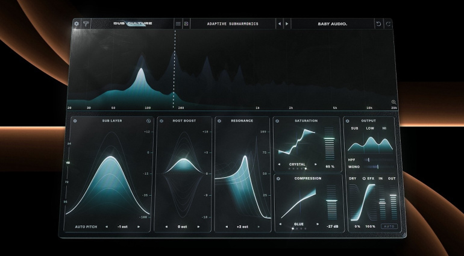Lower Sub Layer octave with left arrow

point(107,226)
